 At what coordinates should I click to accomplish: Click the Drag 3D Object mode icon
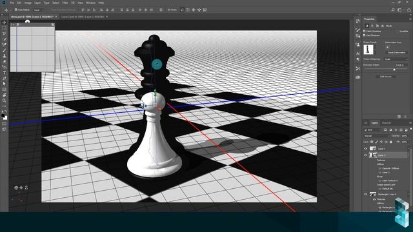point(194,10)
